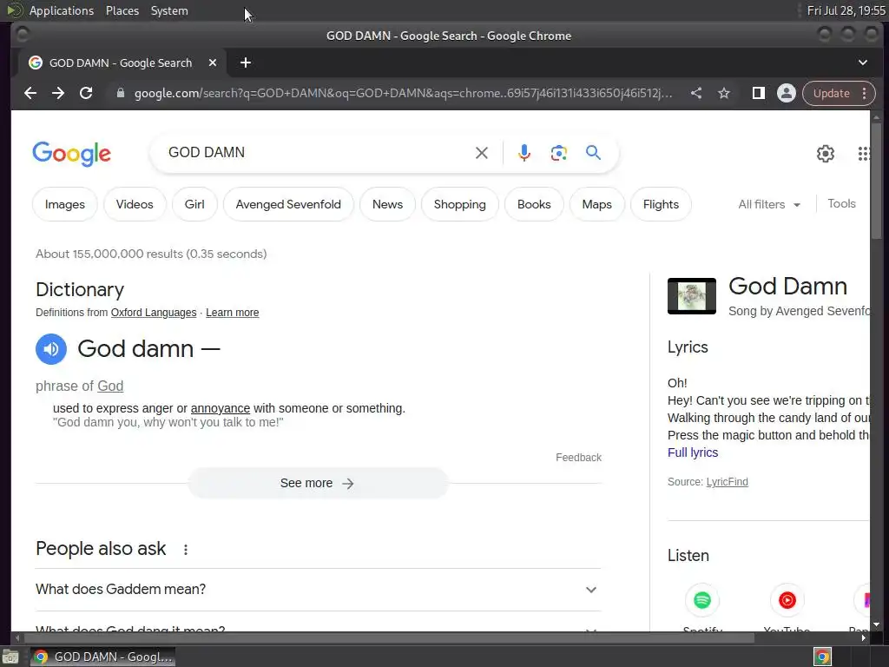Follow the God link in phrase
The width and height of the screenshot is (889, 667).
[x=110, y=386]
